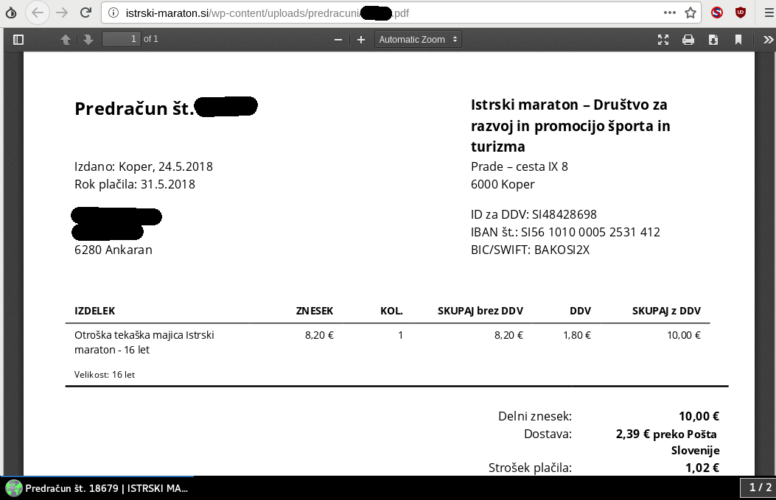Image resolution: width=776 pixels, height=500 pixels.
Task: Click the globe icon in the taskbar
Action: pyautogui.click(x=14, y=488)
